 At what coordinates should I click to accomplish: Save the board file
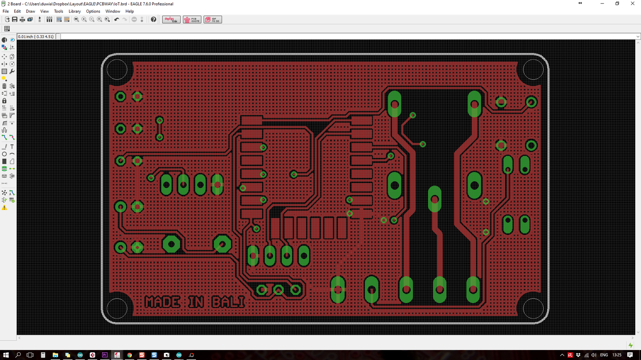tap(15, 20)
